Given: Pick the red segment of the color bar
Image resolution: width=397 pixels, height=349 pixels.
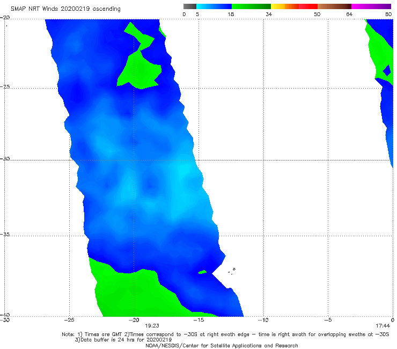Looking at the screenshot, I should click(x=308, y=6).
